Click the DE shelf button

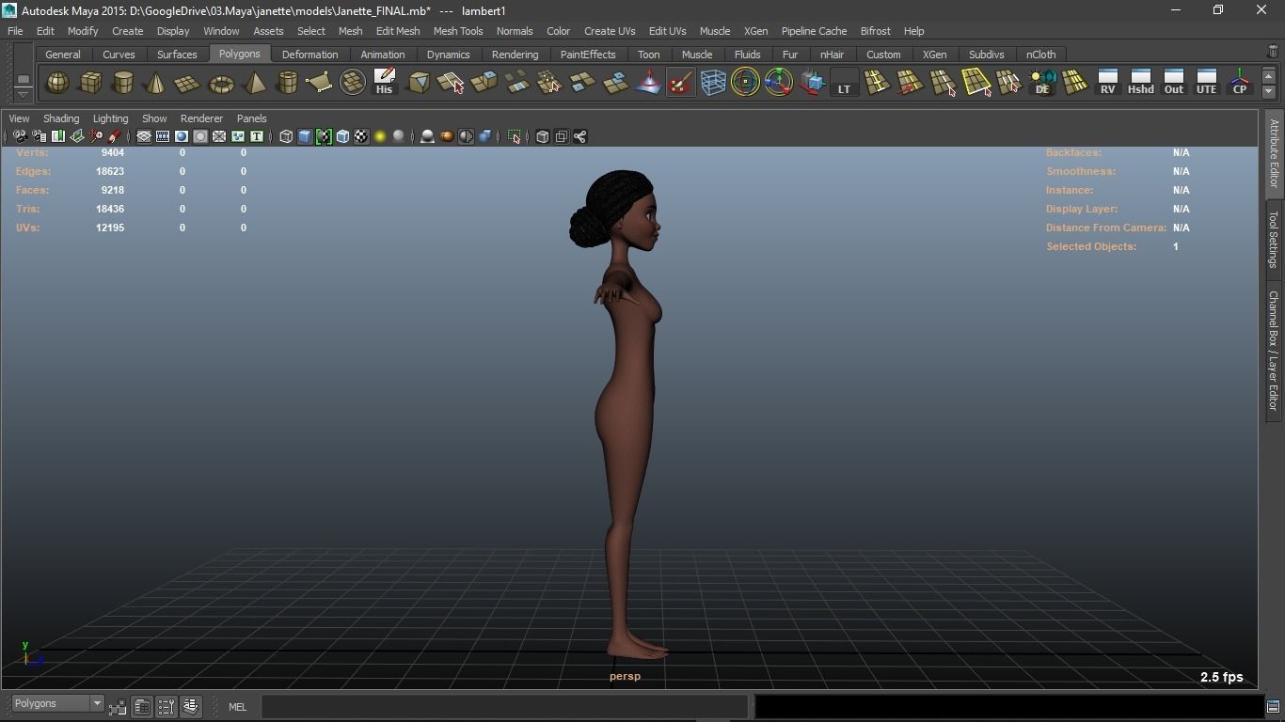(x=1042, y=83)
